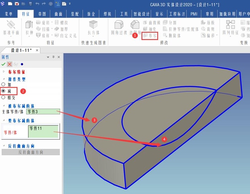Click the Undo arrow icon
This screenshot has height=194, width=250.
click(37, 4)
